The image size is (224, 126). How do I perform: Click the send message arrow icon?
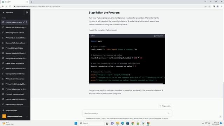[x=168, y=113]
